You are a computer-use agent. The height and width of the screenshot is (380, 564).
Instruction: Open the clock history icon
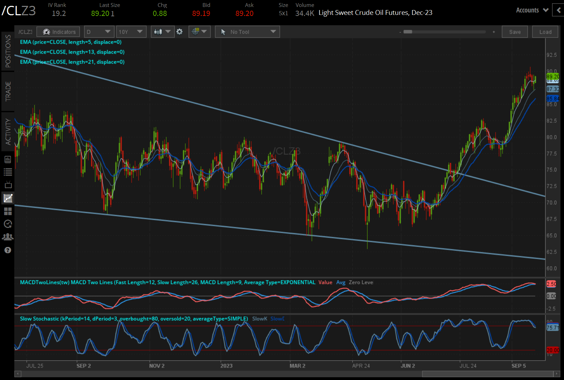[8, 224]
